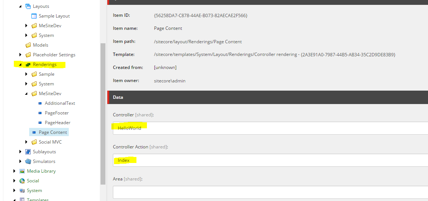Click the content tree vertical scrollbar
428x201 pixels.
pos(103,114)
